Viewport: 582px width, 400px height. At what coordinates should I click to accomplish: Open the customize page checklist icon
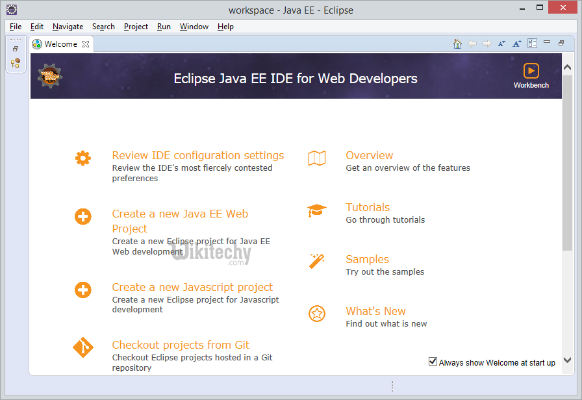coord(533,44)
